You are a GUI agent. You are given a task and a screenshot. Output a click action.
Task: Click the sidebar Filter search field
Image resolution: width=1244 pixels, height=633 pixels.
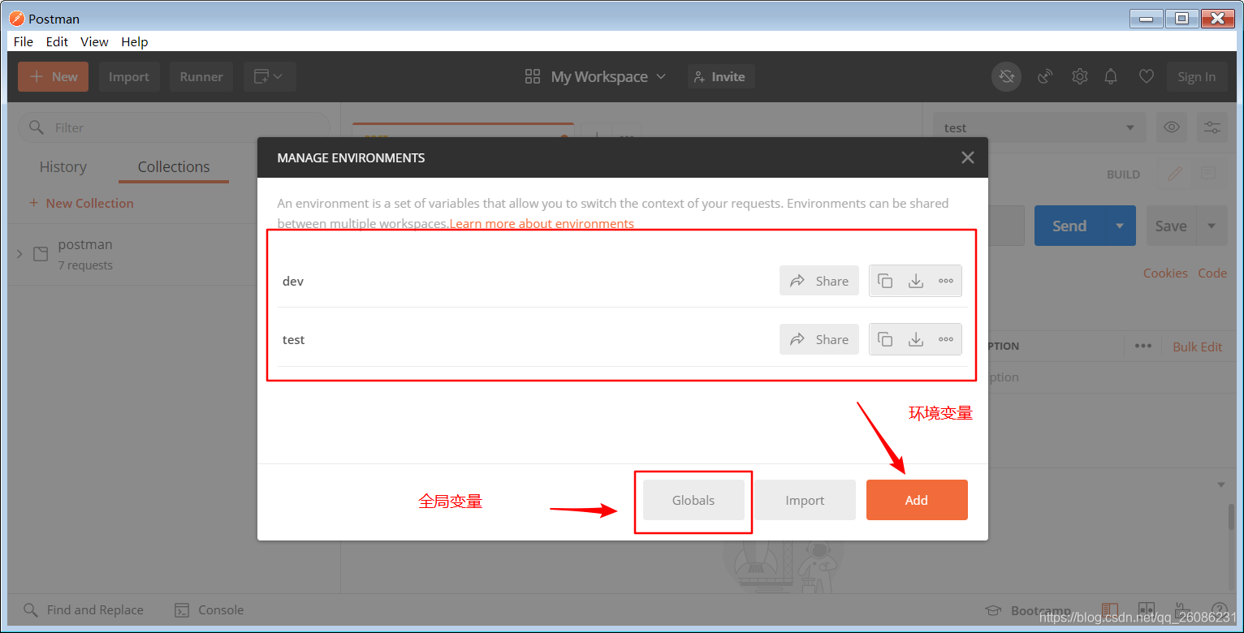click(174, 127)
